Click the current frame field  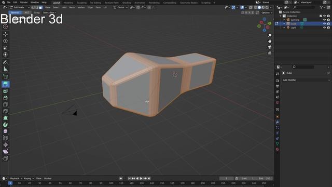tap(226, 179)
